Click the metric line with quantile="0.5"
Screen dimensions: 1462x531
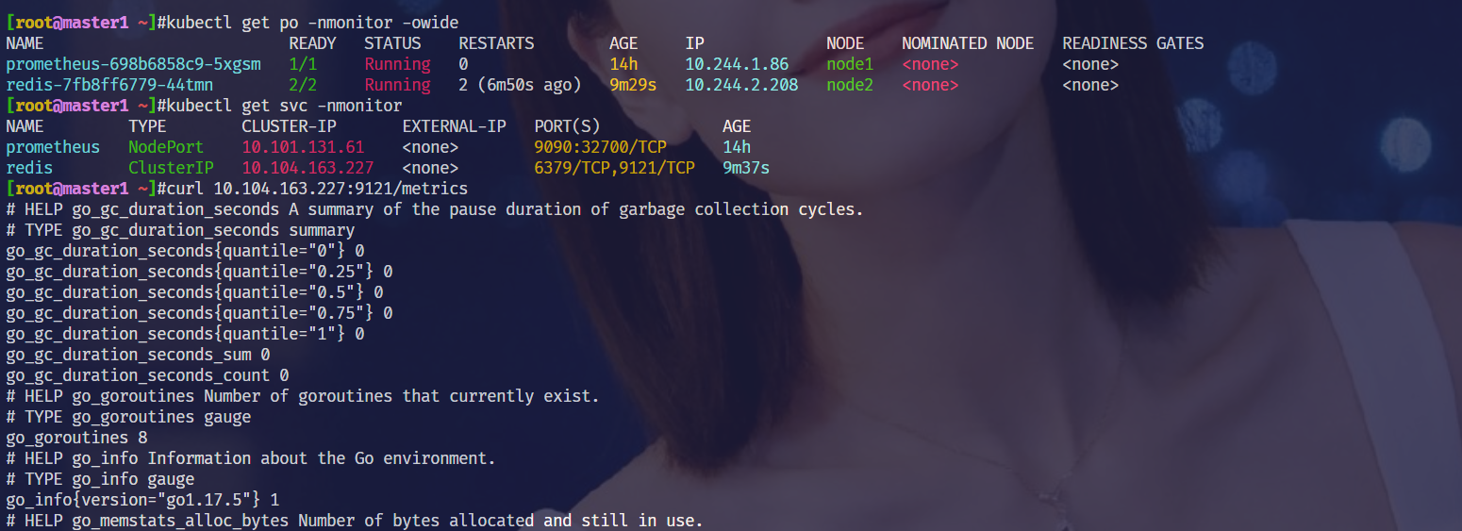point(194,292)
